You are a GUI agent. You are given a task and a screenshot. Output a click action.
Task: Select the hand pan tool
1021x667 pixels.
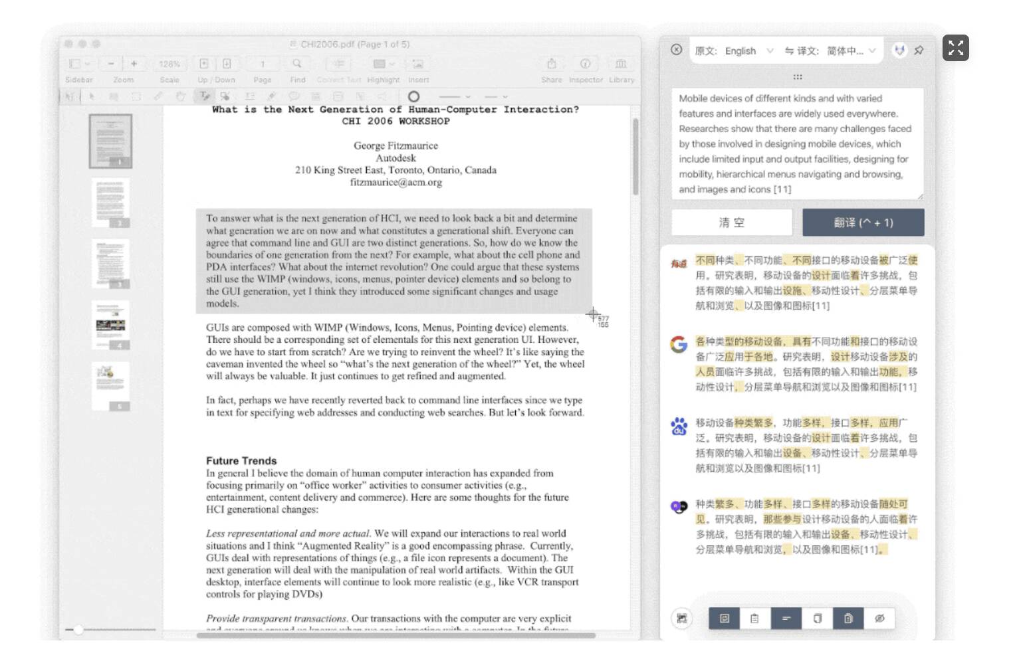[180, 96]
